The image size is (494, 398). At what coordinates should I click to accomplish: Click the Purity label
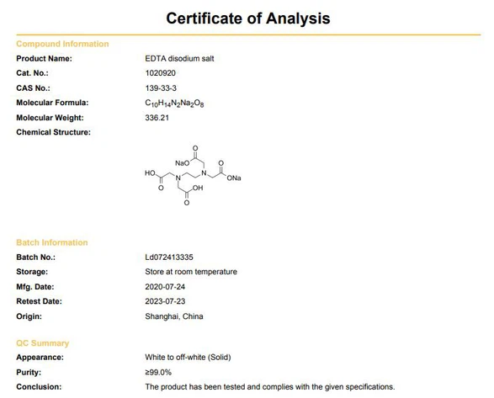(x=29, y=372)
